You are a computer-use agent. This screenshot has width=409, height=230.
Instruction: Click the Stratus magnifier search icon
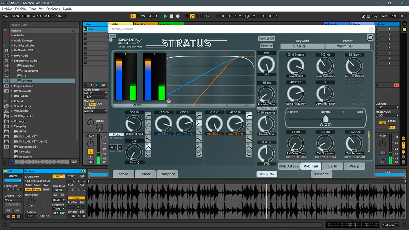click(370, 38)
